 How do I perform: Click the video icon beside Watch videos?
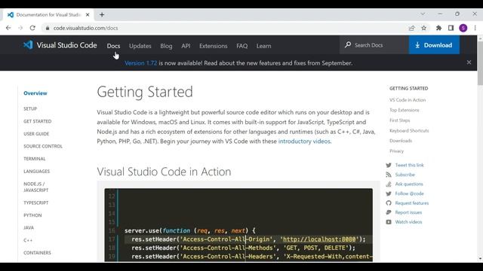pyautogui.click(x=389, y=222)
